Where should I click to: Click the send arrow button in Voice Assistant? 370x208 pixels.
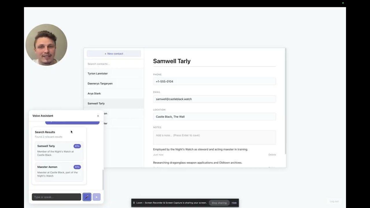coord(97,197)
